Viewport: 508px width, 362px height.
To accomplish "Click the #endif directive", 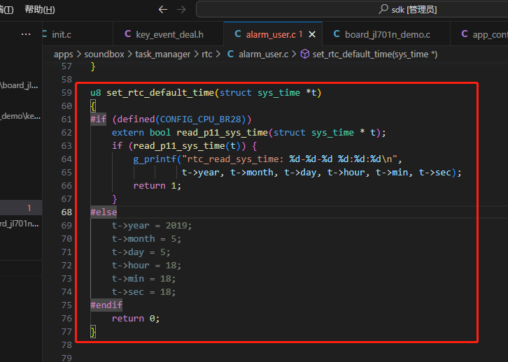I will (x=106, y=305).
